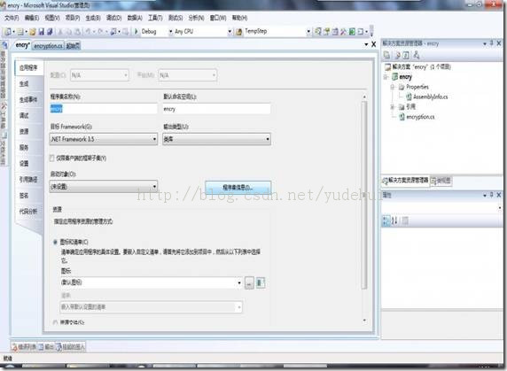Click the Properties icon in Solution Explorer toolbar
This screenshot has height=371, width=507.
[x=386, y=55]
